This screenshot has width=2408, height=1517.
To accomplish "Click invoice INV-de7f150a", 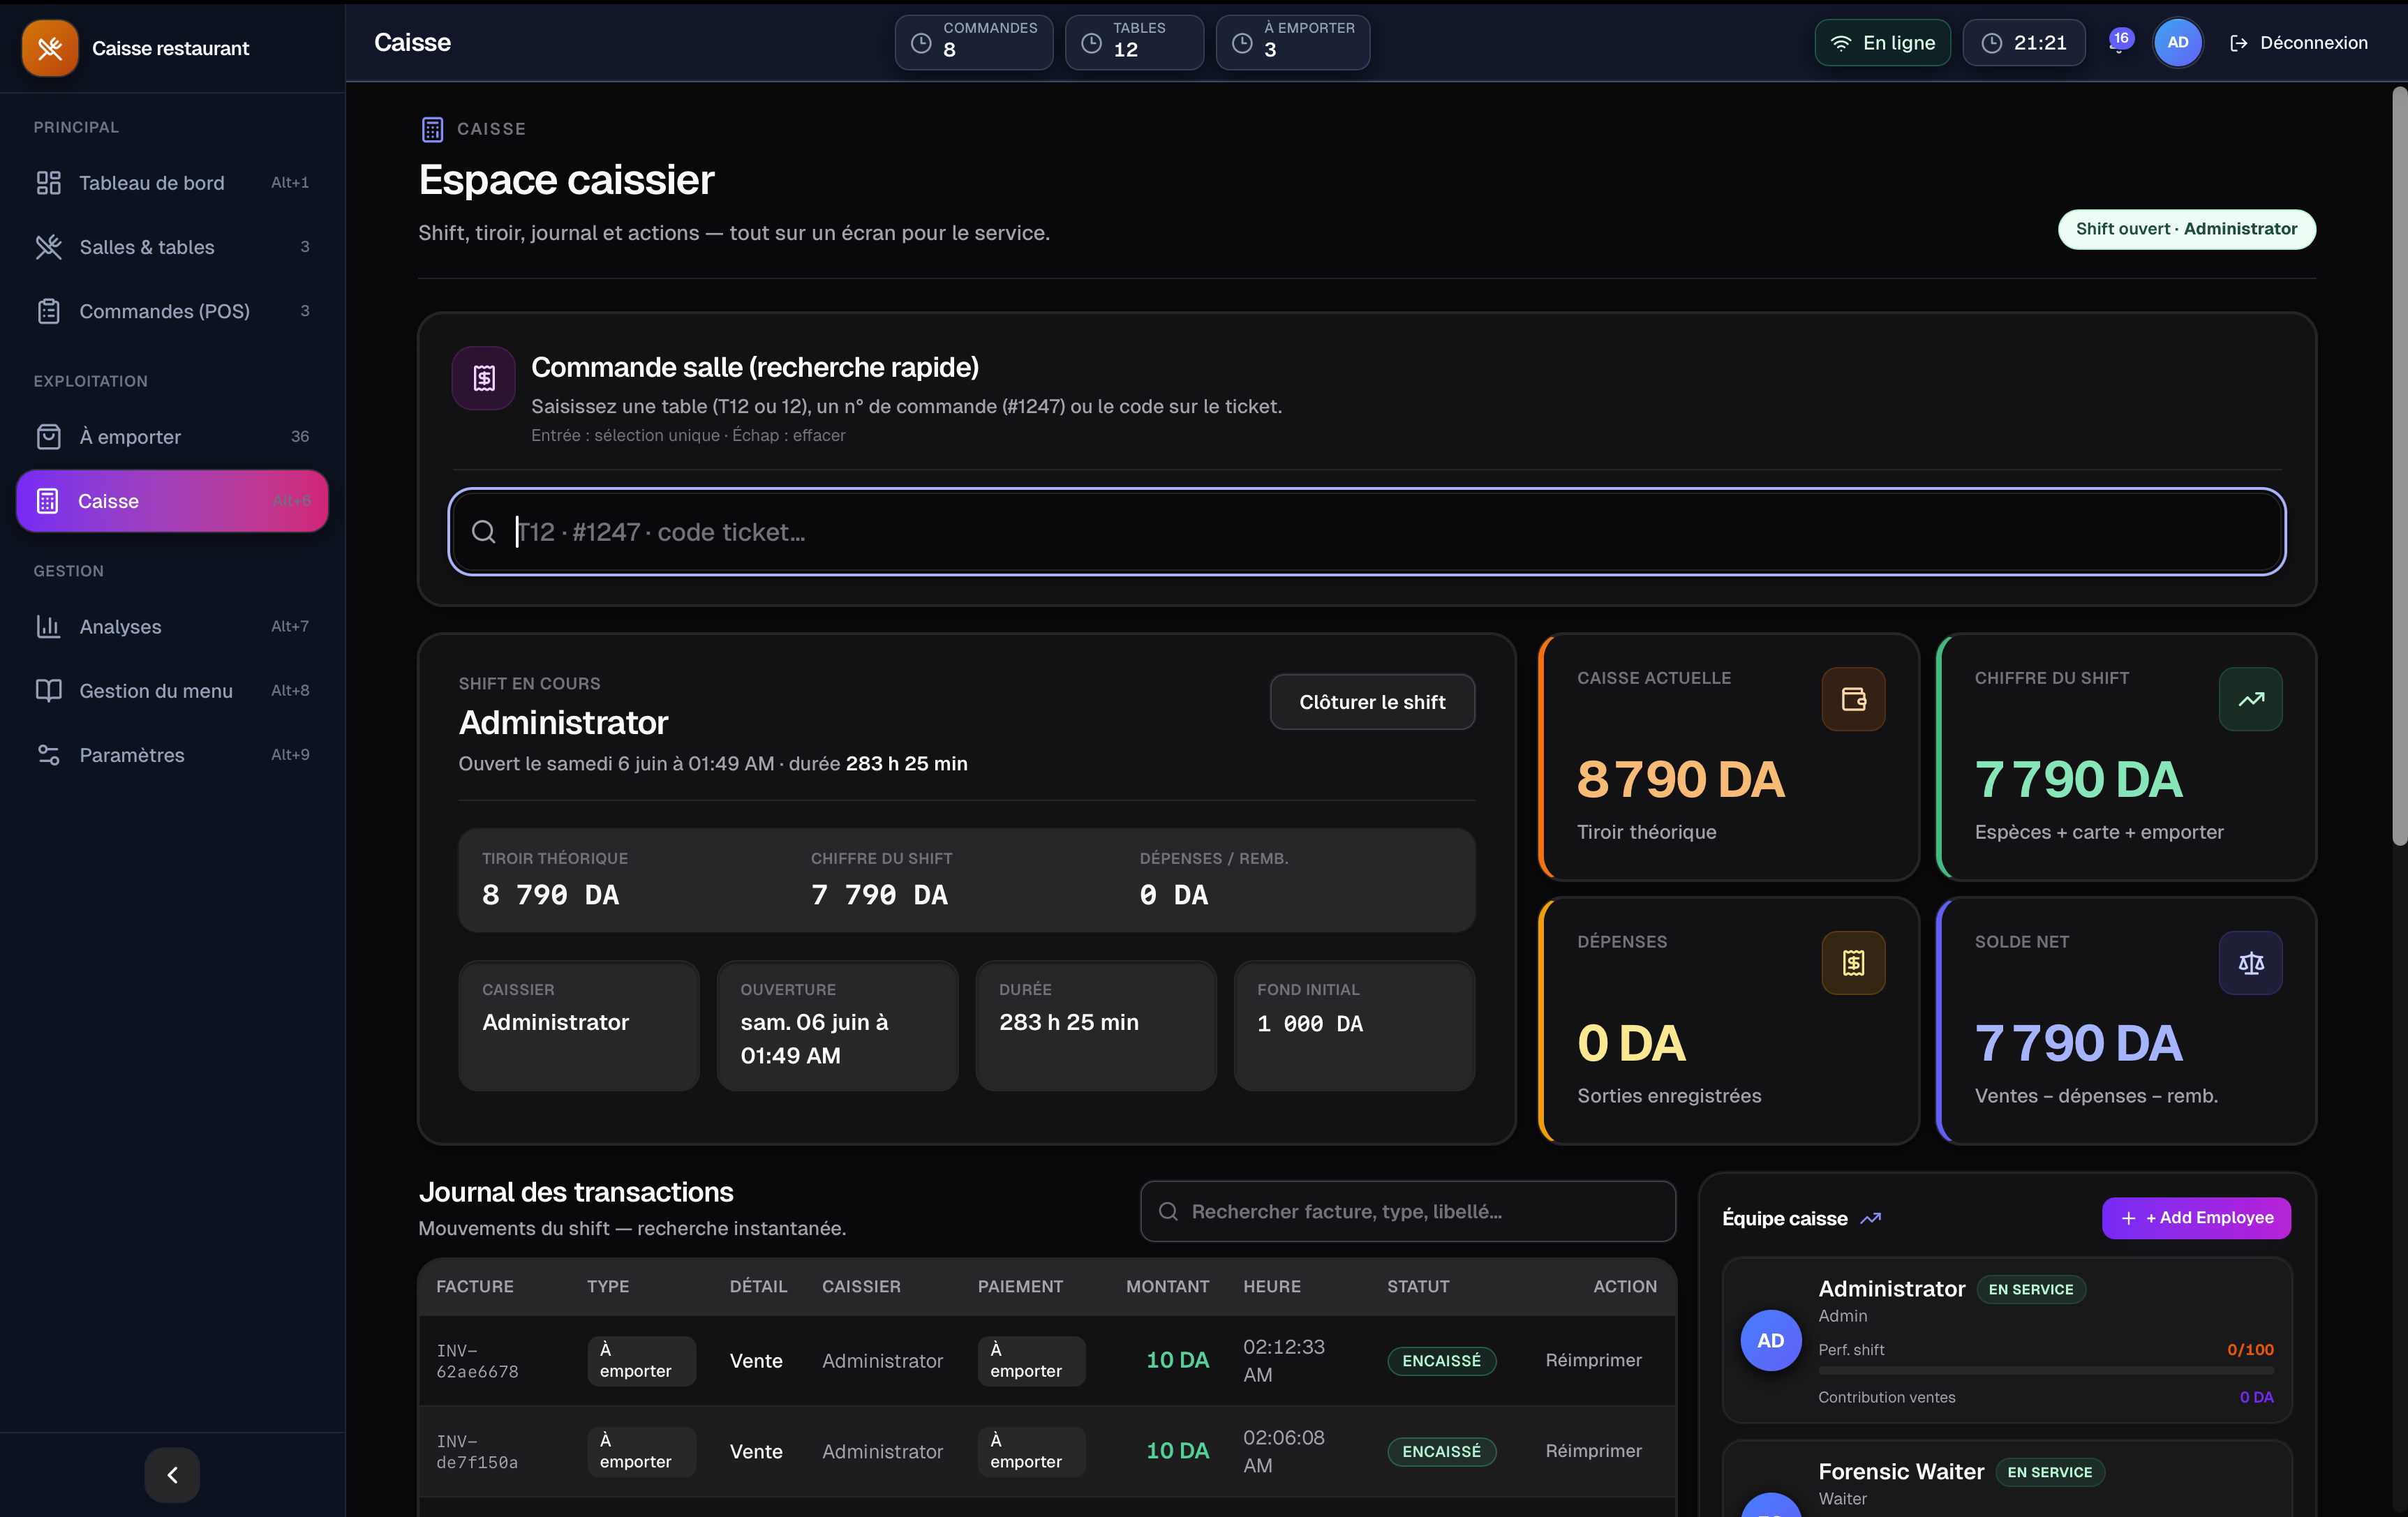I will [x=478, y=1452].
